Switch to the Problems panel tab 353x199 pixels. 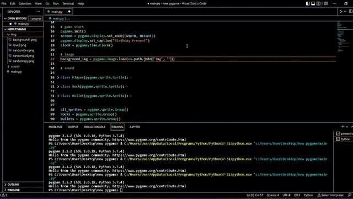tap(55, 127)
